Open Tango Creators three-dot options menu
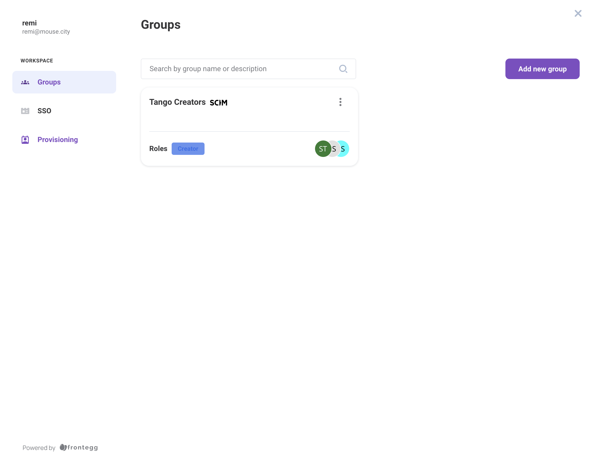The image size is (592, 470). [340, 102]
